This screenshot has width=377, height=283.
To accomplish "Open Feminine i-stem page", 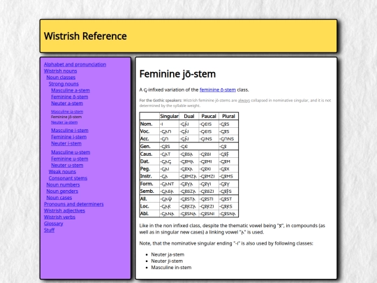I will 68,137.
